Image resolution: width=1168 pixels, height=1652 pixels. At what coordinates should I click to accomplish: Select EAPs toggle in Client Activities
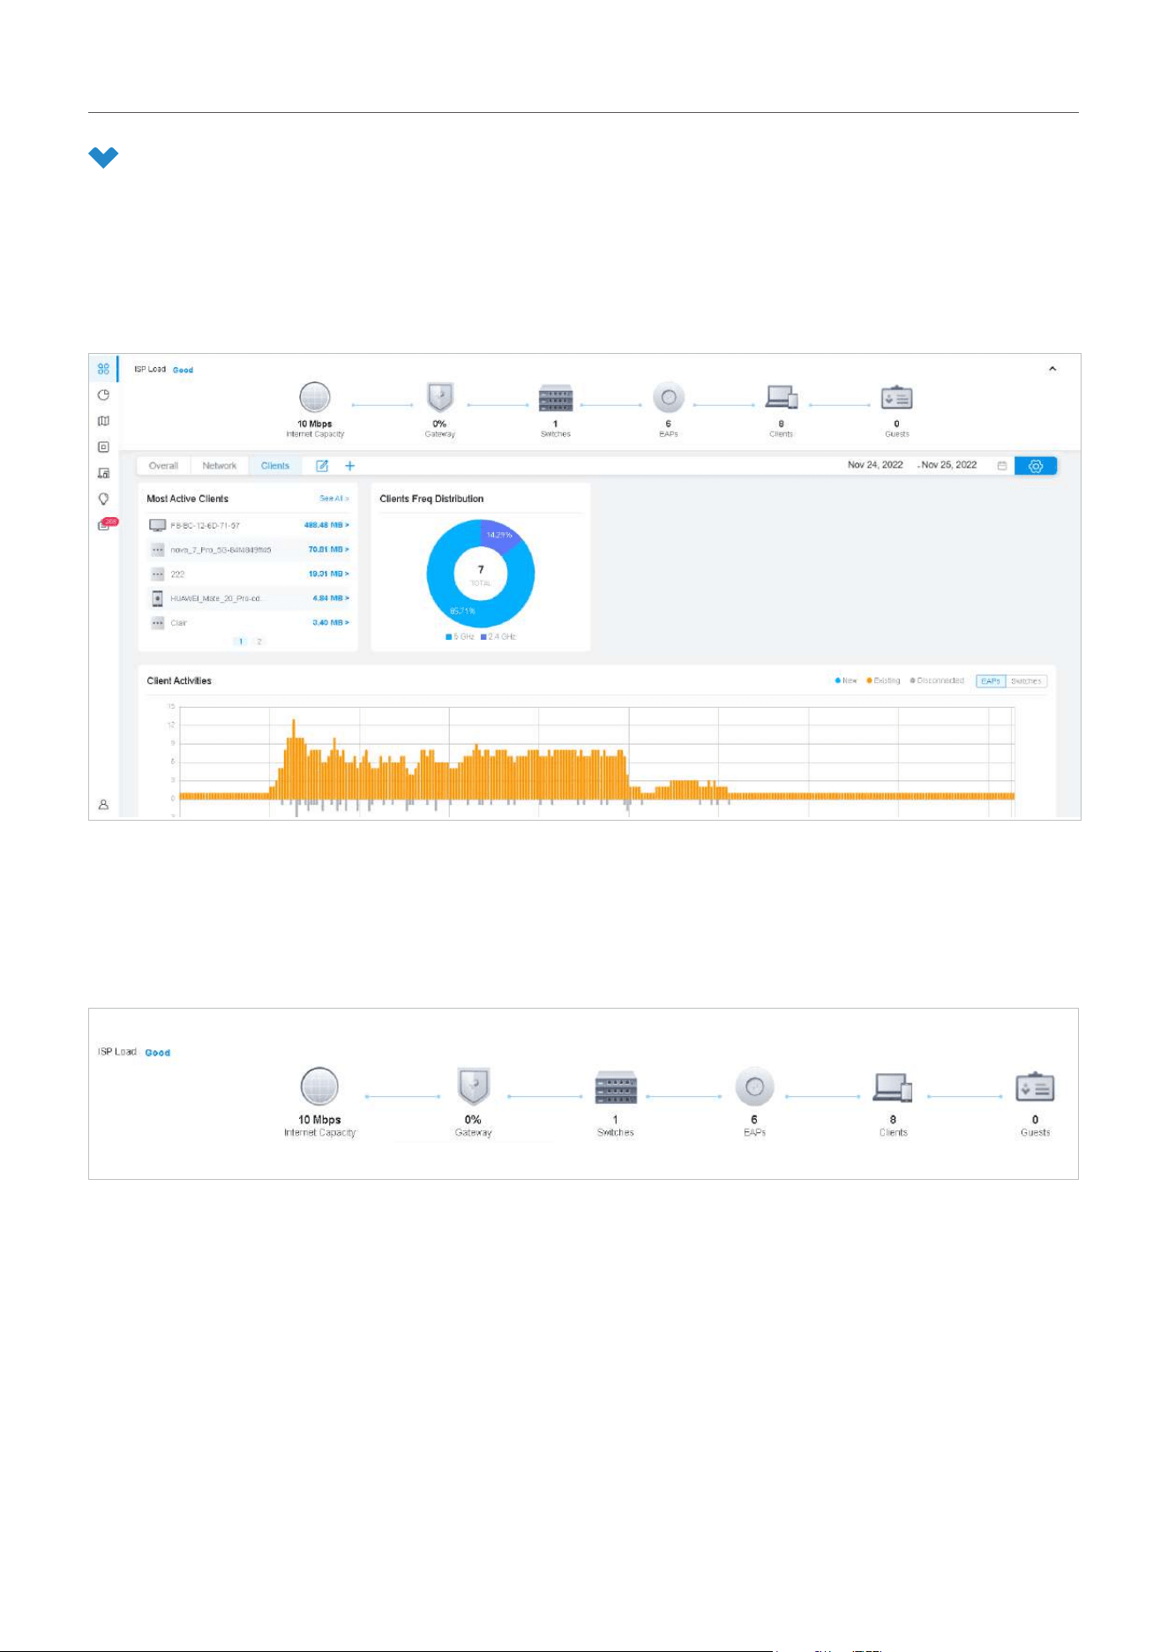tap(991, 681)
